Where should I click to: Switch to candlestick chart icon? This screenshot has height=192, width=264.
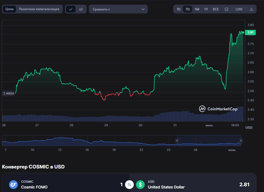click(81, 9)
